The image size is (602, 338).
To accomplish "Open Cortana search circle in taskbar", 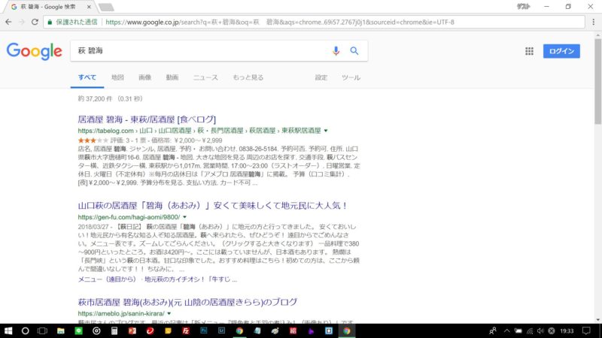I will (x=25, y=330).
